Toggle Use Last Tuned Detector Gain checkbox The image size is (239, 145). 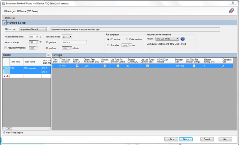point(147,66)
